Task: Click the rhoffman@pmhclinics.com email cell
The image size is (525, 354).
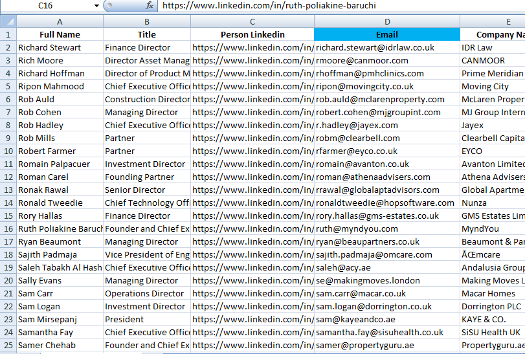Action: point(387,74)
